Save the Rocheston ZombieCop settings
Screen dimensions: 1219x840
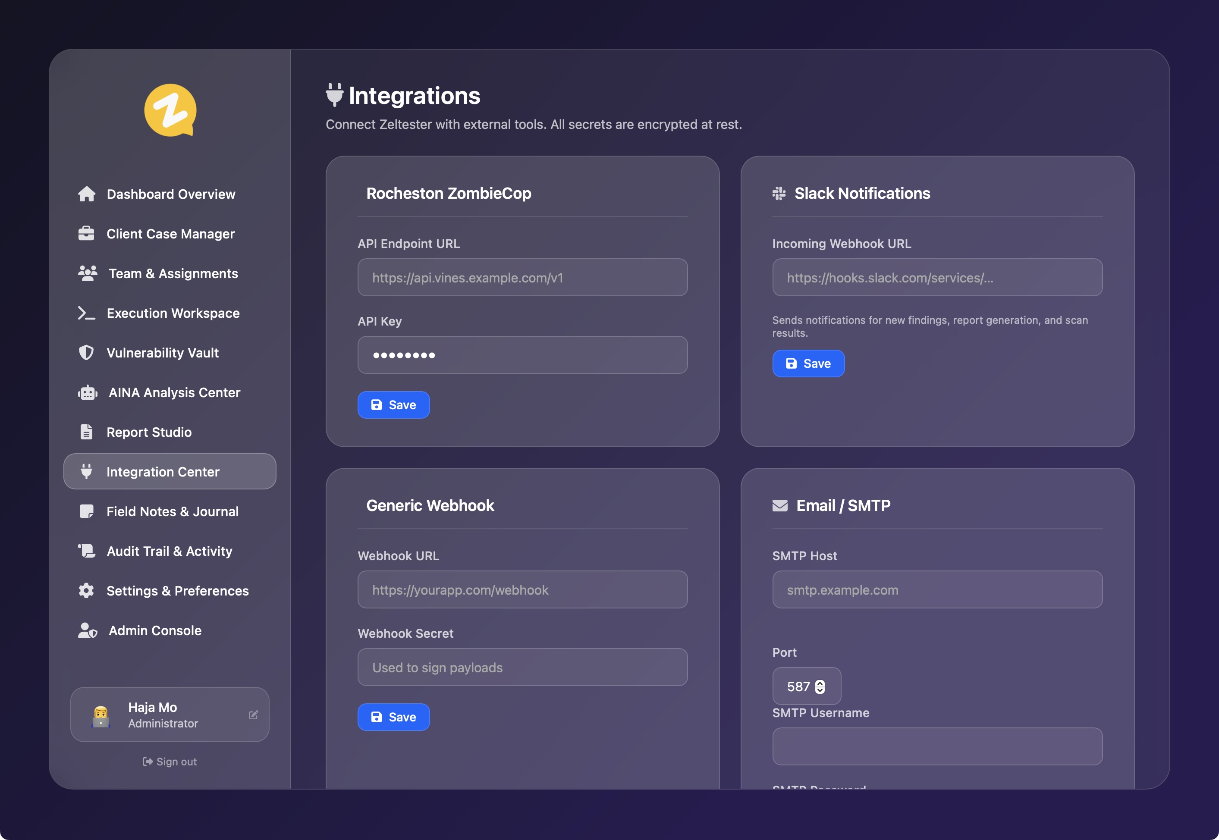click(x=393, y=405)
